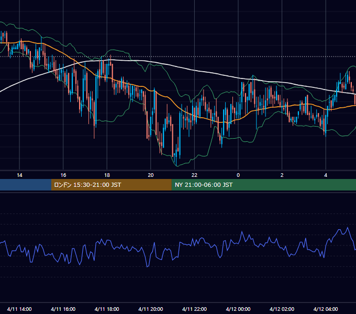Screen dimensions: 356x314
Task: Click the 20 hour axis label
Action: tap(151, 175)
